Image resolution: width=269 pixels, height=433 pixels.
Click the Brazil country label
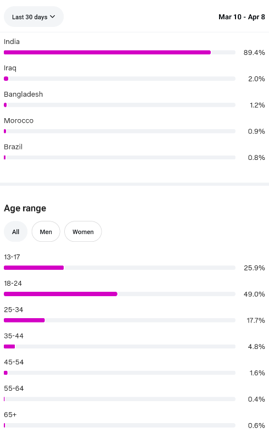[13, 147]
